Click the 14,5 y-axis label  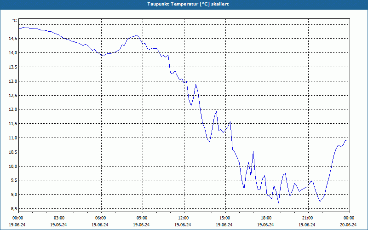(13, 39)
